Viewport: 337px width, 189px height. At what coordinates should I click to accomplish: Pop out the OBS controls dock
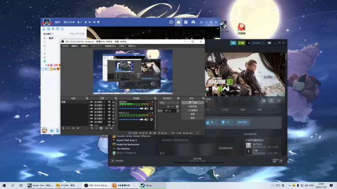[203, 98]
